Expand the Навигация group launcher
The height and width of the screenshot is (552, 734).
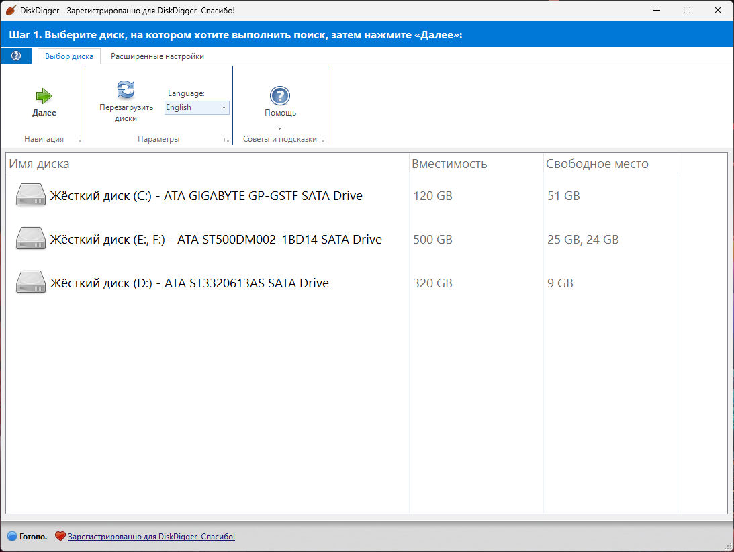point(79,140)
